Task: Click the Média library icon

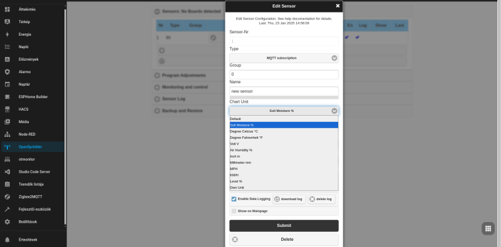Action: coord(8,121)
